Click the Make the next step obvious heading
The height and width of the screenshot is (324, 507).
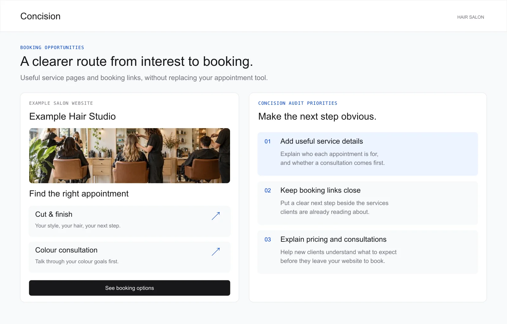click(317, 116)
